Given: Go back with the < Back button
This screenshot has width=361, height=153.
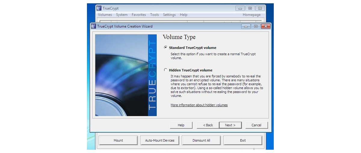Looking at the screenshot, I should pos(208,125).
